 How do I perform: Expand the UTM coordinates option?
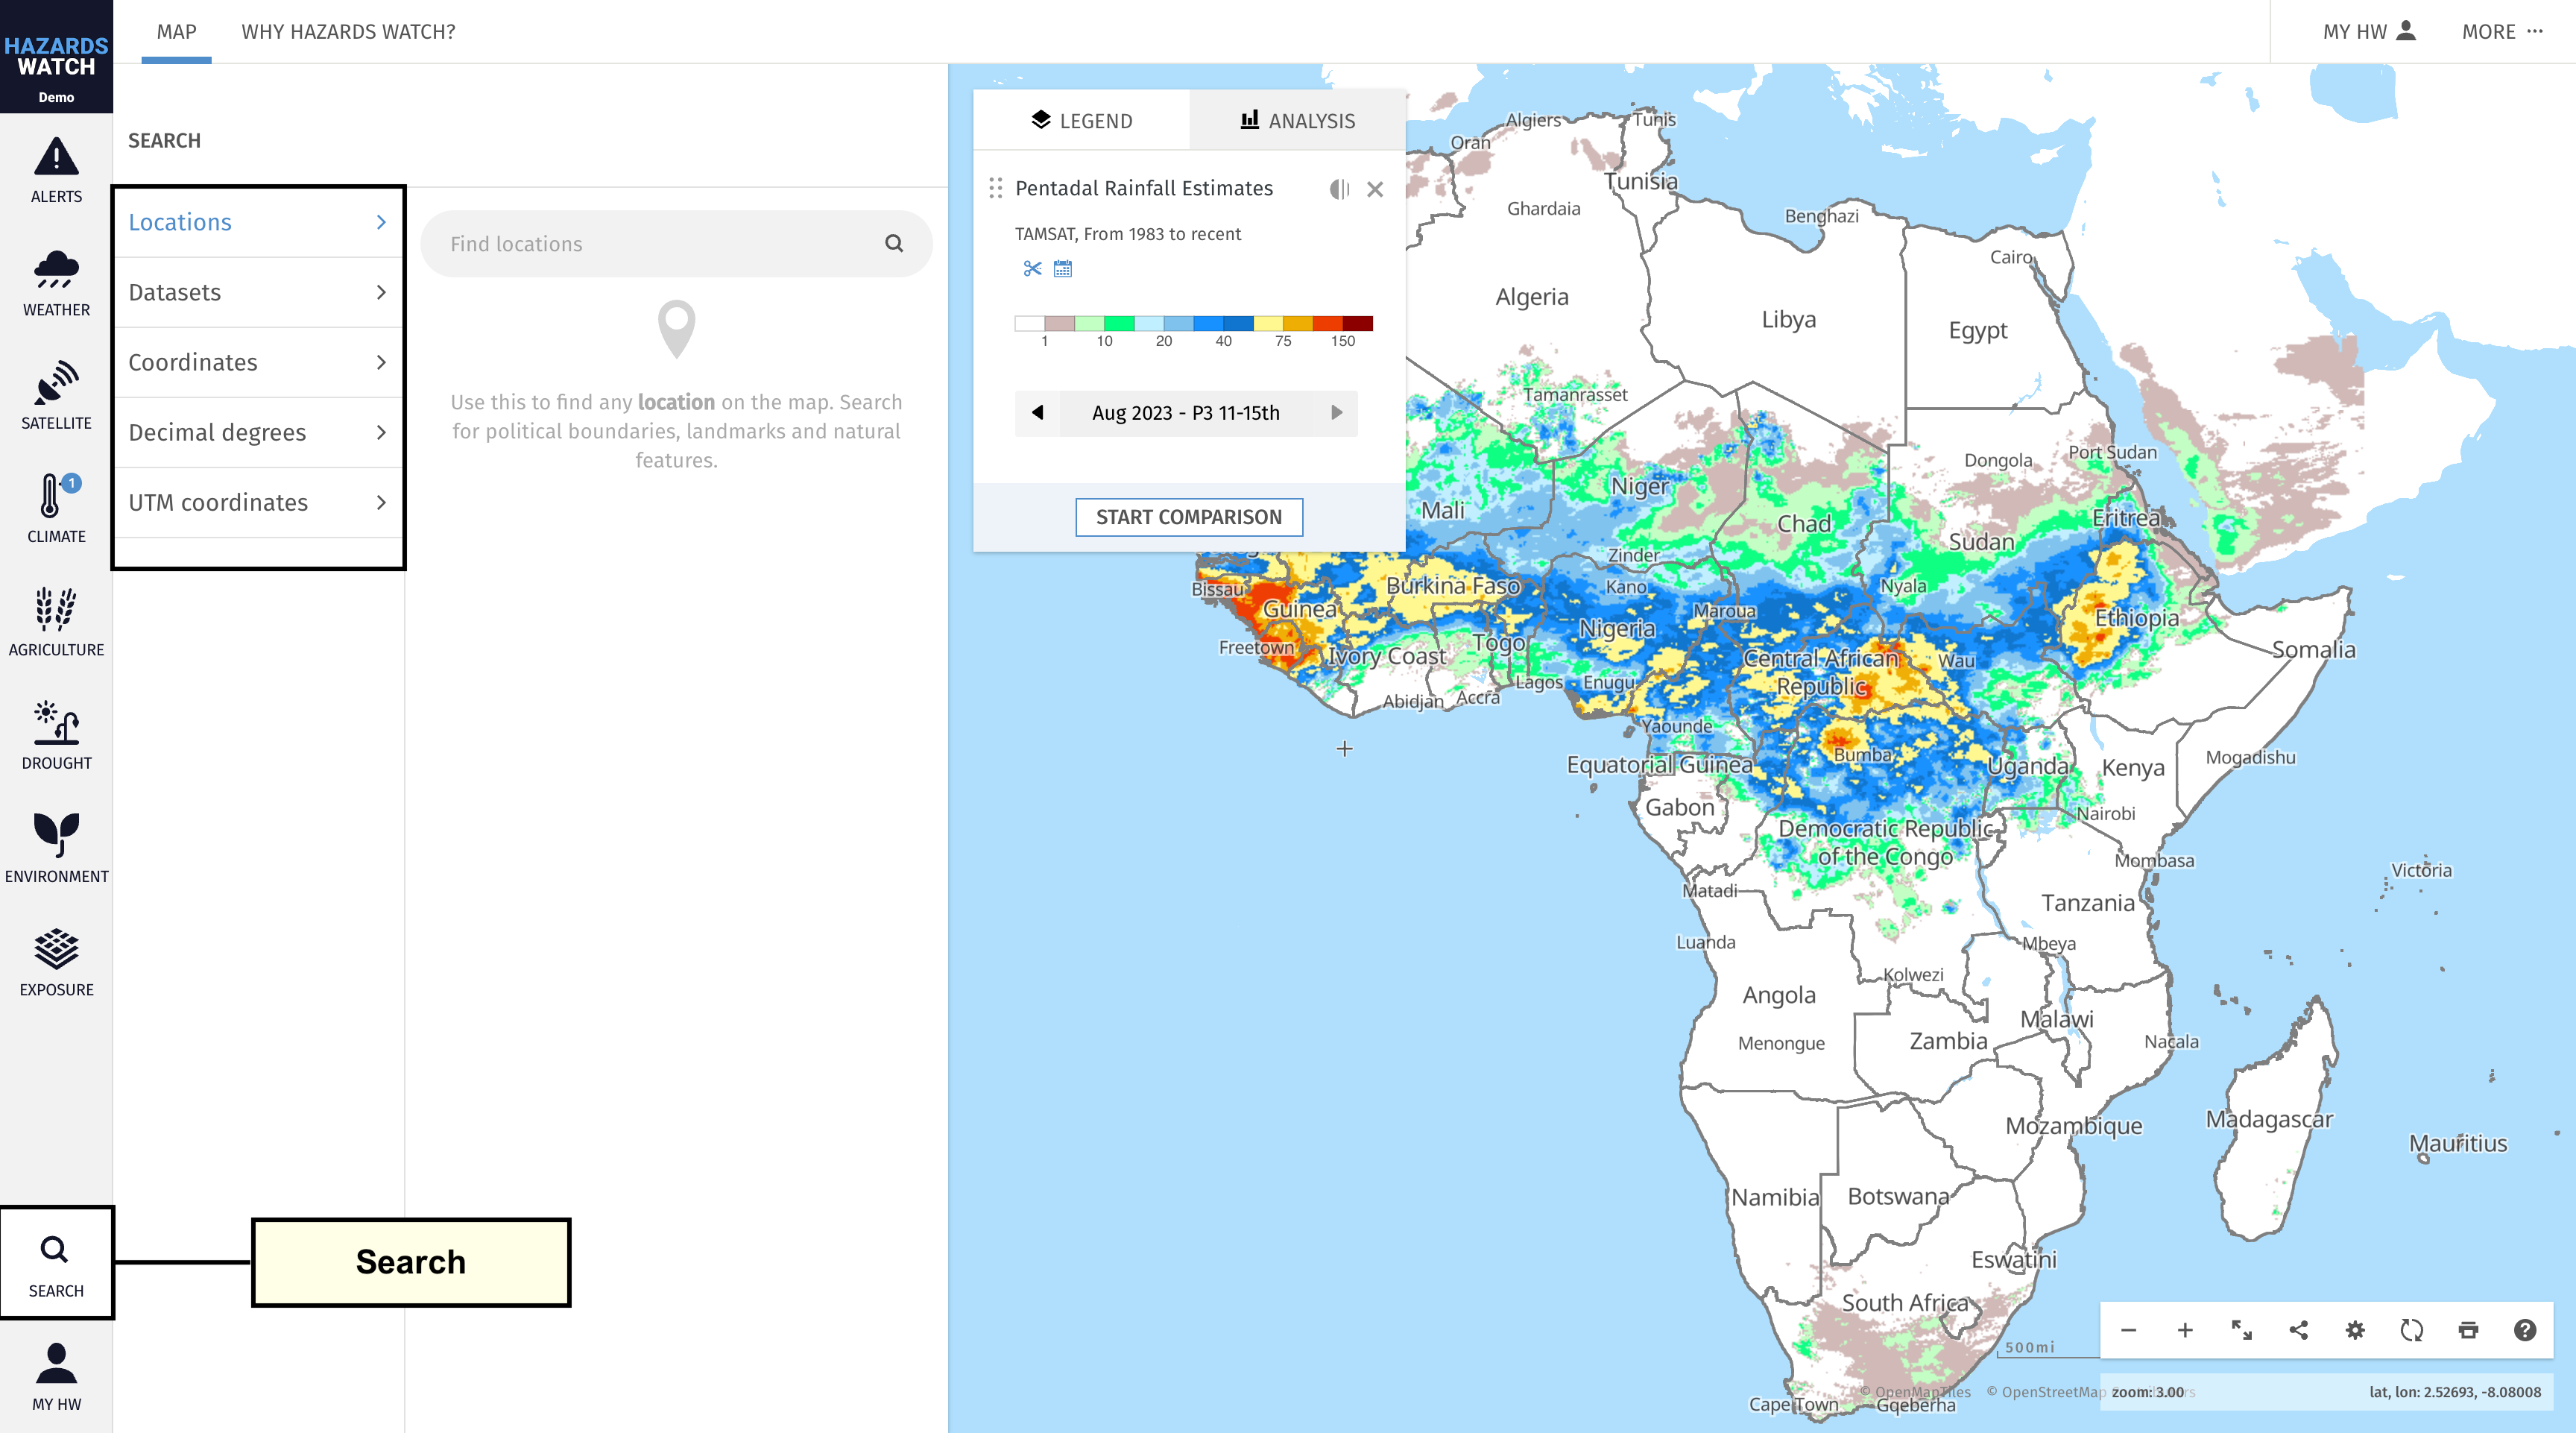258,502
